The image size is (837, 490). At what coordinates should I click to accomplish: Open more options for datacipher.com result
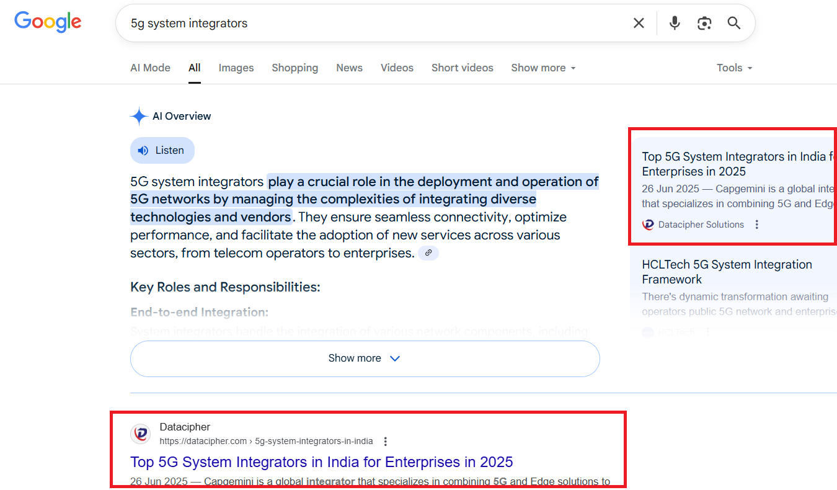coord(385,442)
